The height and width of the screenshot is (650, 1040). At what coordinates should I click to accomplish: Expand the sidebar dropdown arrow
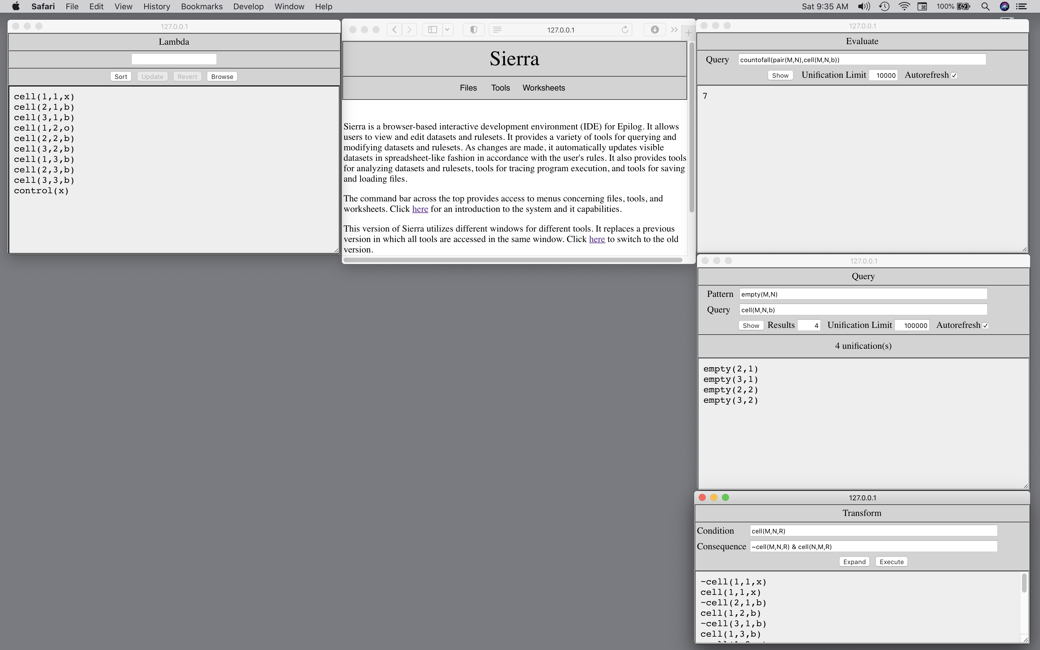tap(447, 30)
